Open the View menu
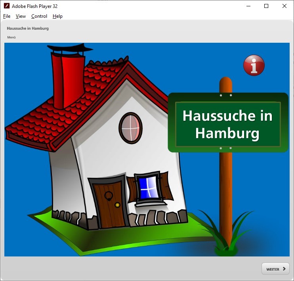 21,16
